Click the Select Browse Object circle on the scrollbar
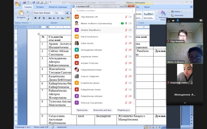 click(x=192, y=121)
